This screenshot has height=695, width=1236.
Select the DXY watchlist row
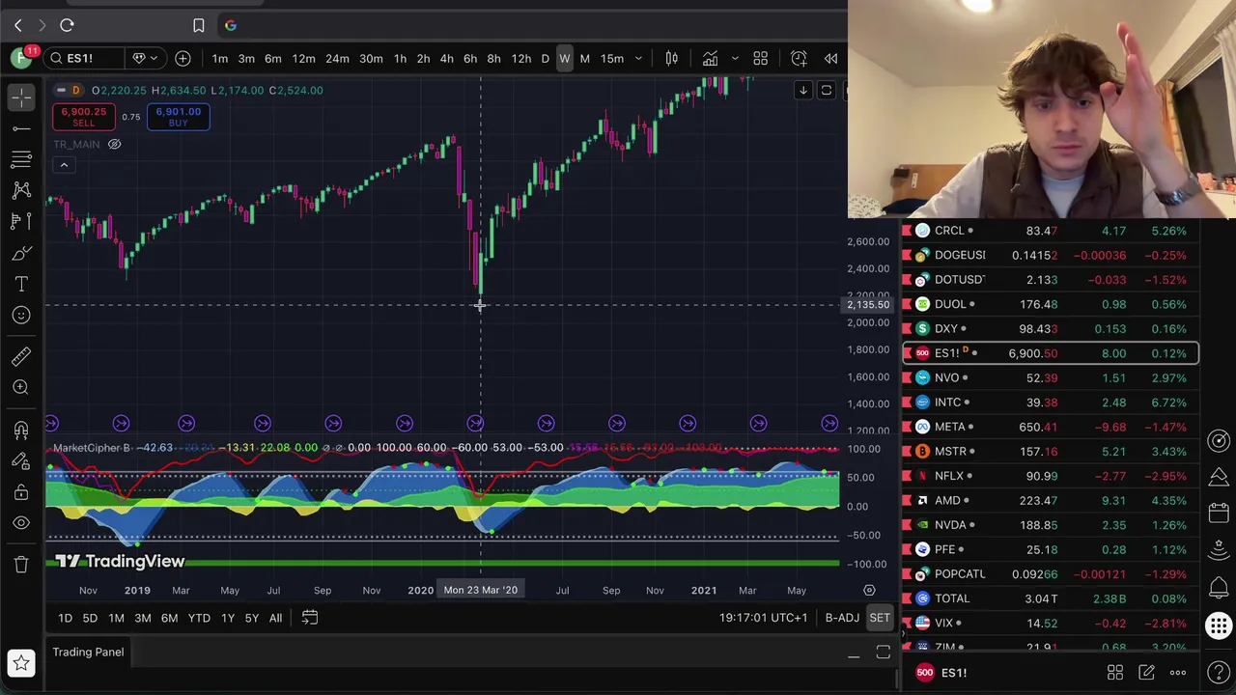[1051, 328]
